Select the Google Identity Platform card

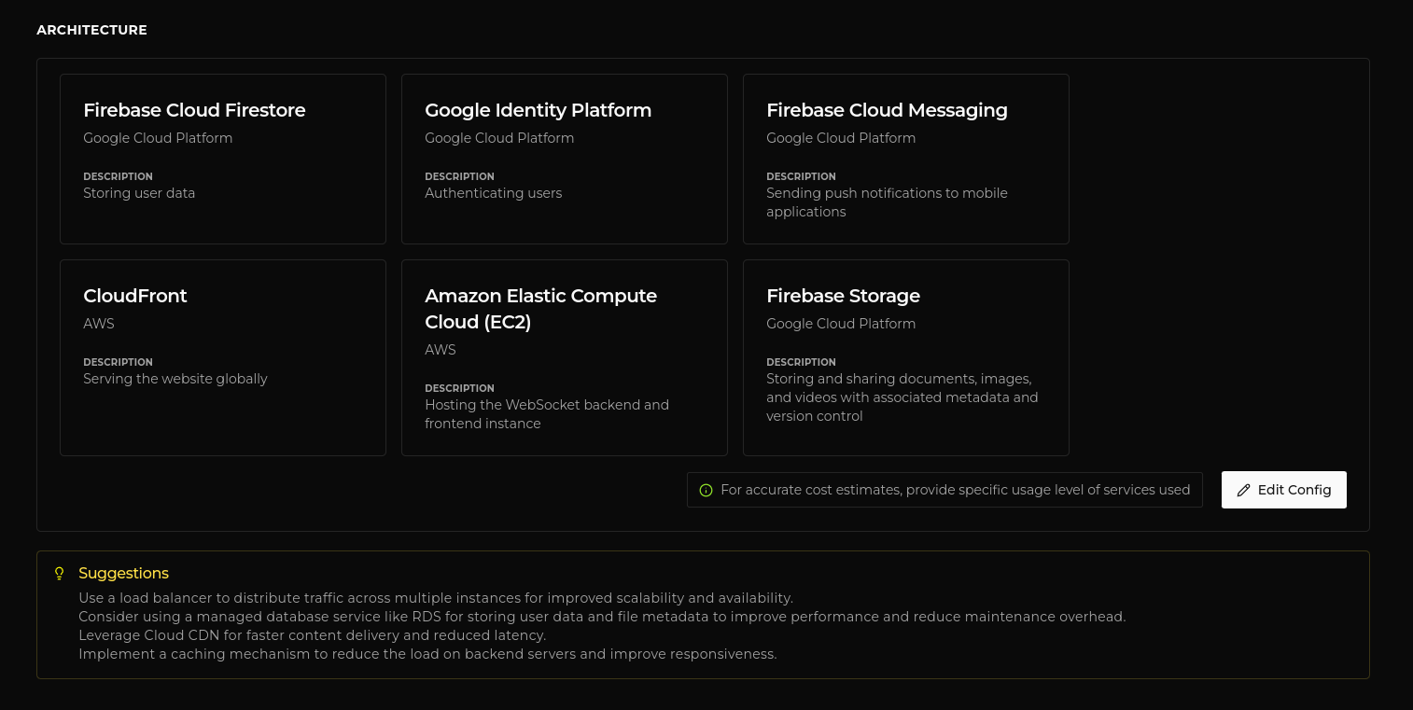tap(565, 160)
